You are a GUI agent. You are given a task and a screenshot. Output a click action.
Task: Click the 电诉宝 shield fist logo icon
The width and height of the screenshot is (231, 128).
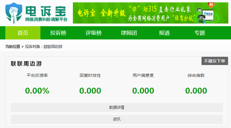click(14, 13)
